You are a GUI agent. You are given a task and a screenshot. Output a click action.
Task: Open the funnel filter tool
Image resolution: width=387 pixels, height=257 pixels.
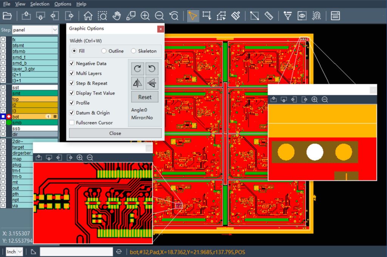(x=288, y=16)
